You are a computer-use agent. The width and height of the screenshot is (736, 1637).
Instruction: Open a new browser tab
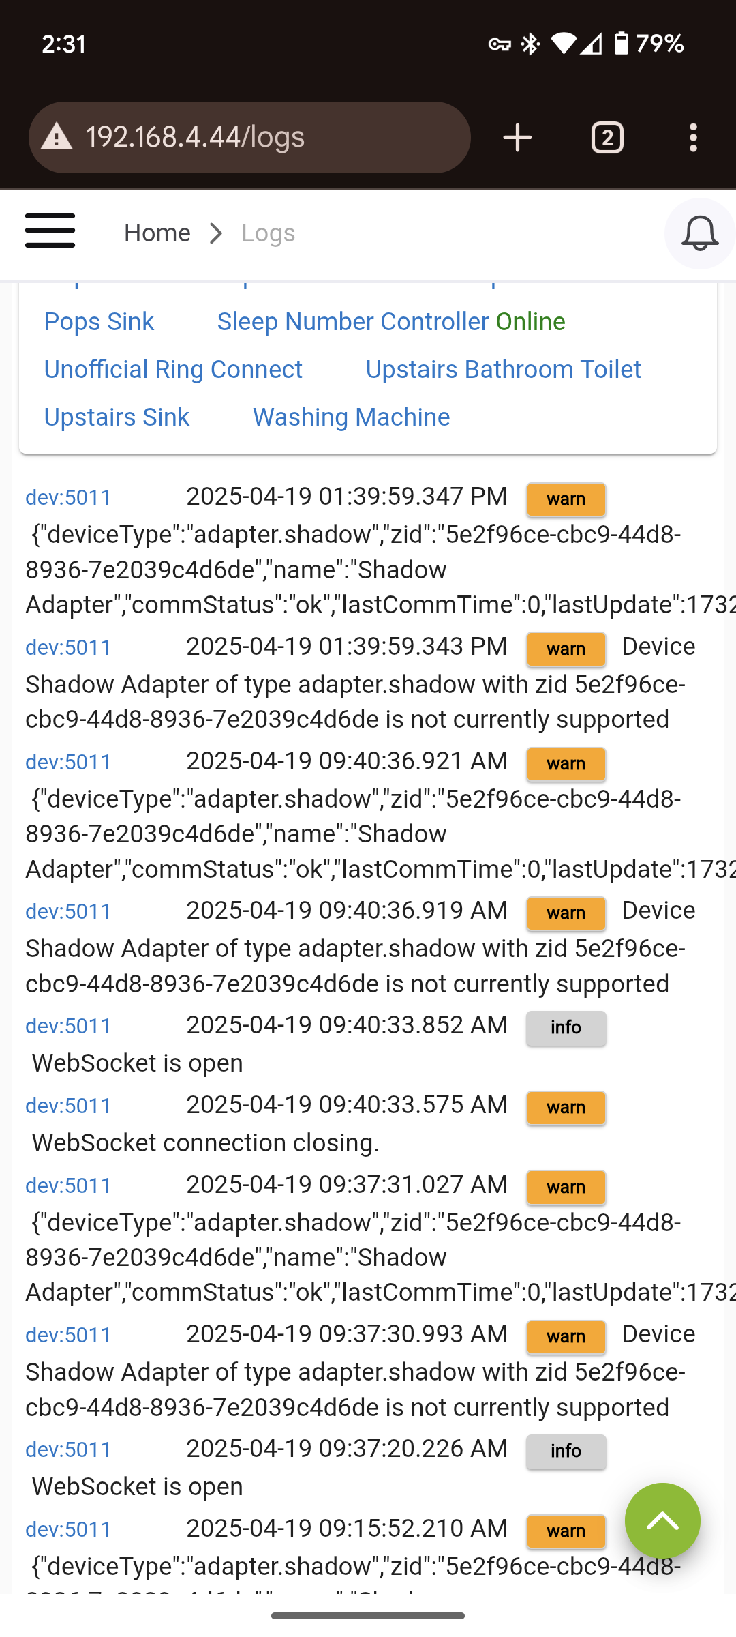(x=517, y=138)
